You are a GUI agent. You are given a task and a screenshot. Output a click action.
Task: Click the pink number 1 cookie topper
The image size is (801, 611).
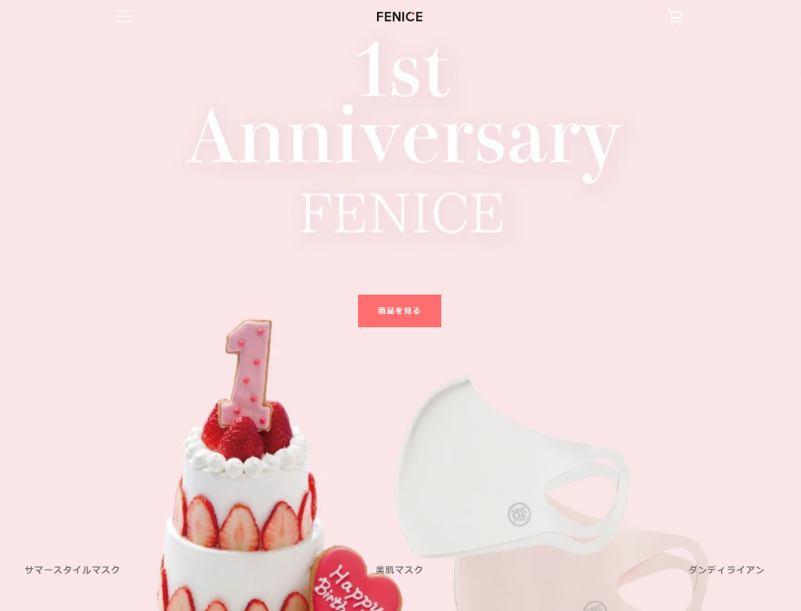248,373
